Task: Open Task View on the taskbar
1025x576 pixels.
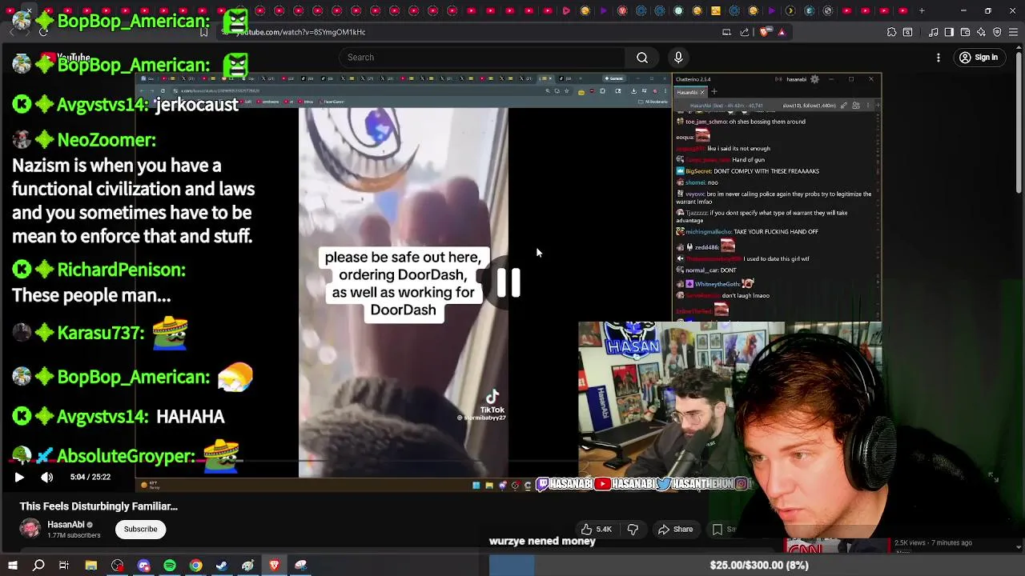Action: (x=64, y=566)
